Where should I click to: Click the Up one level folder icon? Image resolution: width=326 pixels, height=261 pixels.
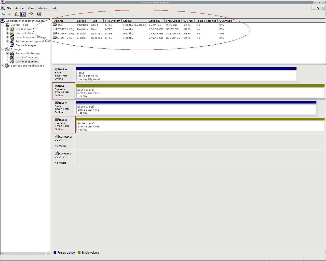tap(17, 14)
